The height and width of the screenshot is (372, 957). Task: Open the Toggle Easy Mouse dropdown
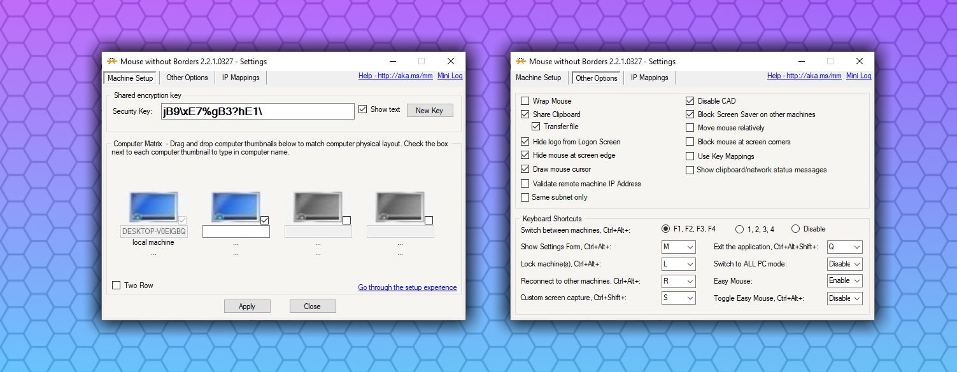coord(845,298)
